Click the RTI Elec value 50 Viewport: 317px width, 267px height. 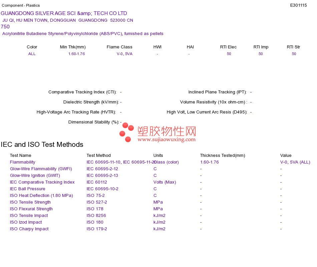(229, 54)
